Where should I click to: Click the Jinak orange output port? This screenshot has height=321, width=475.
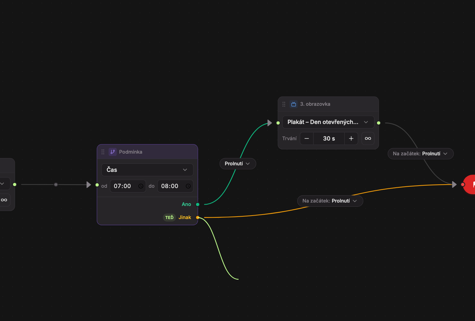[x=198, y=217]
